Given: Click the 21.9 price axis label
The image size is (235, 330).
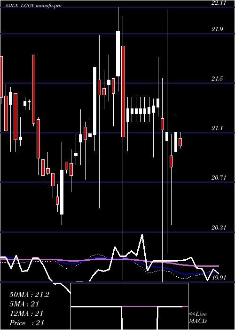Looking at the screenshot, I should pos(217,29).
